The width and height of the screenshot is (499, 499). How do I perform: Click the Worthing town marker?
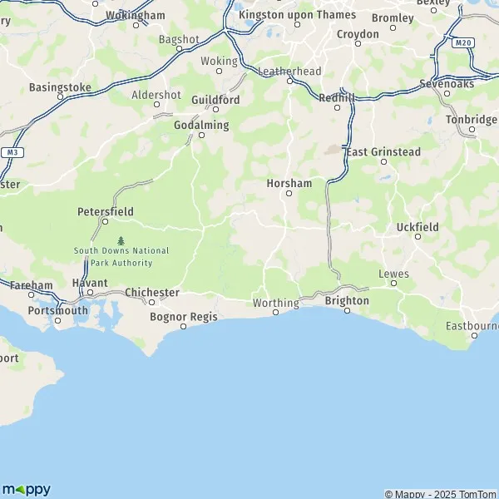(275, 313)
